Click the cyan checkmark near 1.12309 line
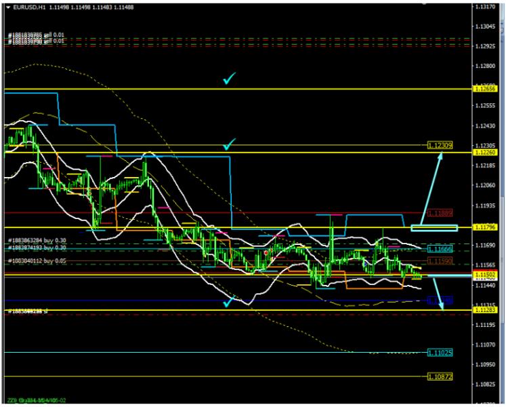Image resolution: width=506 pixels, height=407 pixels. tap(230, 144)
